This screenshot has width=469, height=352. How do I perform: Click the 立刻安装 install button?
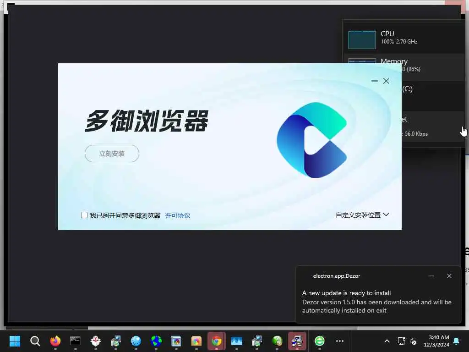click(x=112, y=154)
